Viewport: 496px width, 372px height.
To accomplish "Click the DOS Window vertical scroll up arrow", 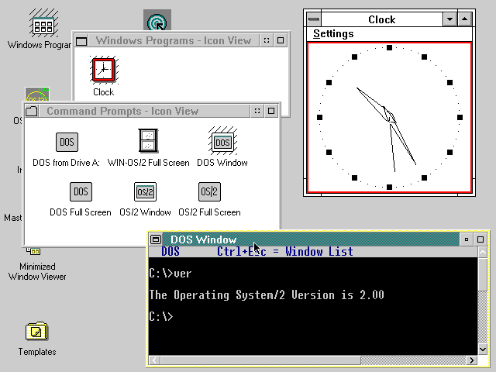I will [483, 252].
